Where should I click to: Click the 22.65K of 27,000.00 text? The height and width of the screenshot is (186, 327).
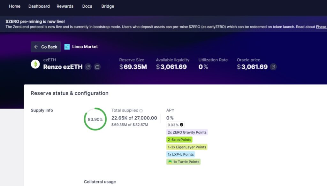134,118
